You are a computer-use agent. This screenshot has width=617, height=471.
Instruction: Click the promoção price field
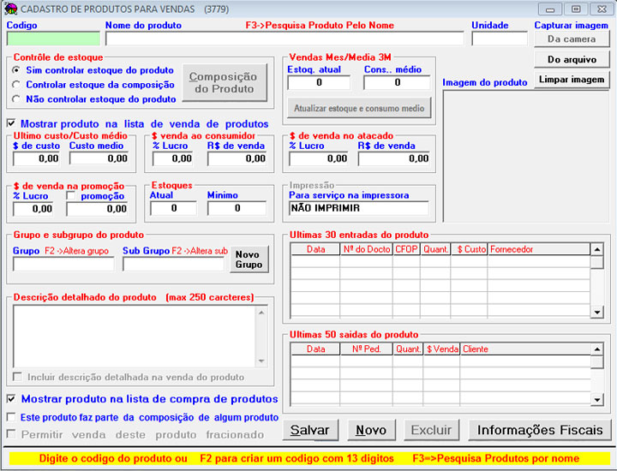[97, 209]
